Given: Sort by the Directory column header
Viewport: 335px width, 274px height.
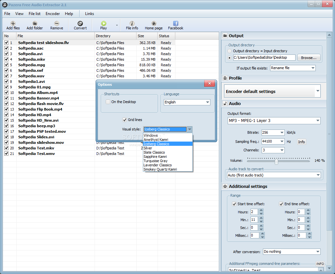Looking at the screenshot, I should tap(115, 36).
